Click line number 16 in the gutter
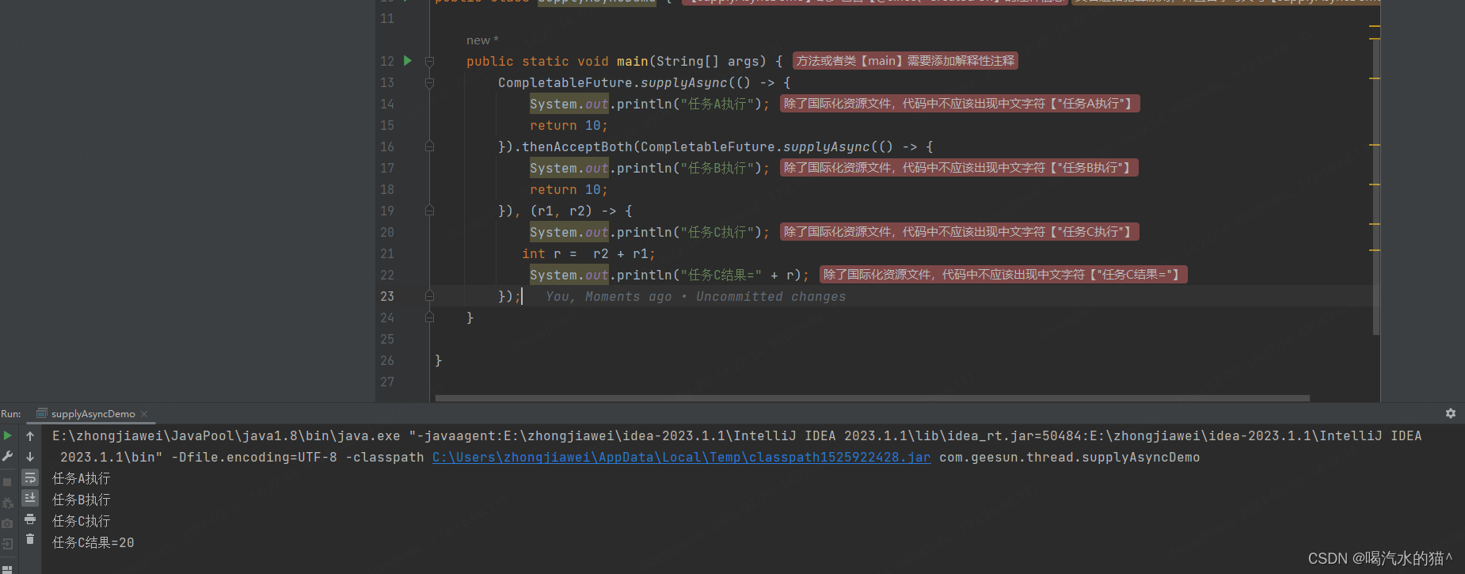1465x574 pixels. tap(386, 146)
